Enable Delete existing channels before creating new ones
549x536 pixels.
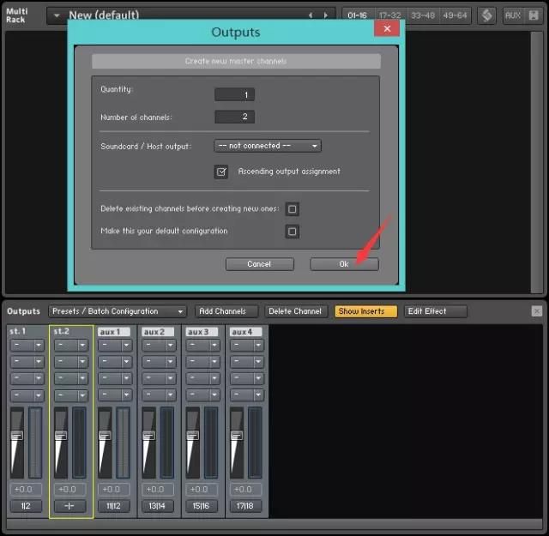click(x=293, y=208)
